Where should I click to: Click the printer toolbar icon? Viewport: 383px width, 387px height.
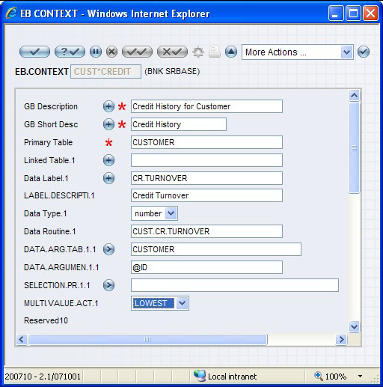(x=215, y=52)
